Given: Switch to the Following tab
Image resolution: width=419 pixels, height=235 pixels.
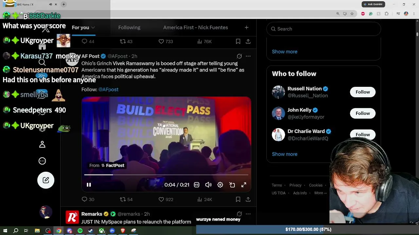Looking at the screenshot, I should pyautogui.click(x=129, y=27).
